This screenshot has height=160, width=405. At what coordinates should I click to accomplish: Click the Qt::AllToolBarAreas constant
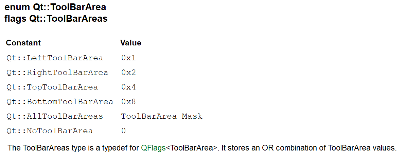[x=55, y=117]
